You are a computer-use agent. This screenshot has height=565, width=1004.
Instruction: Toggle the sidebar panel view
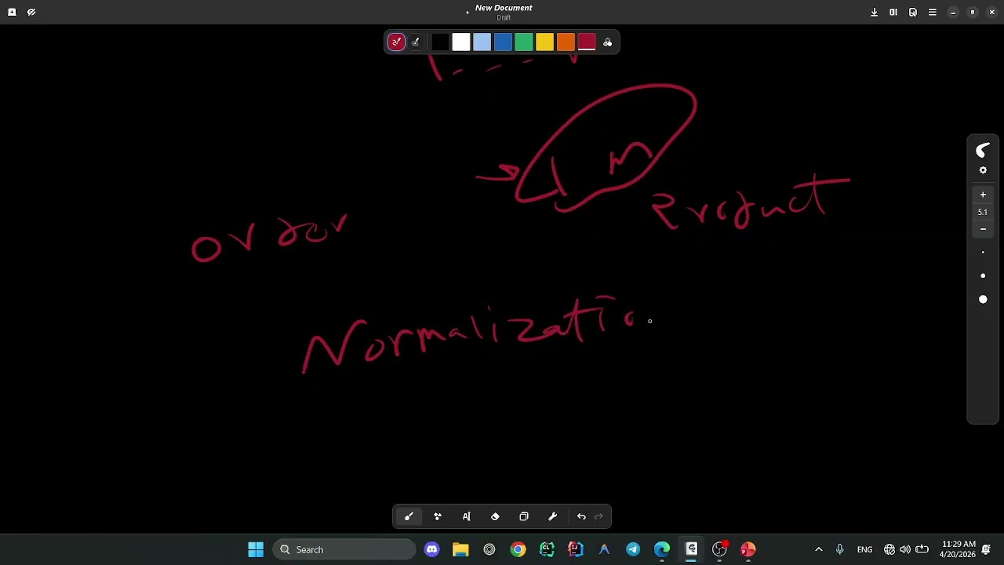tap(893, 13)
